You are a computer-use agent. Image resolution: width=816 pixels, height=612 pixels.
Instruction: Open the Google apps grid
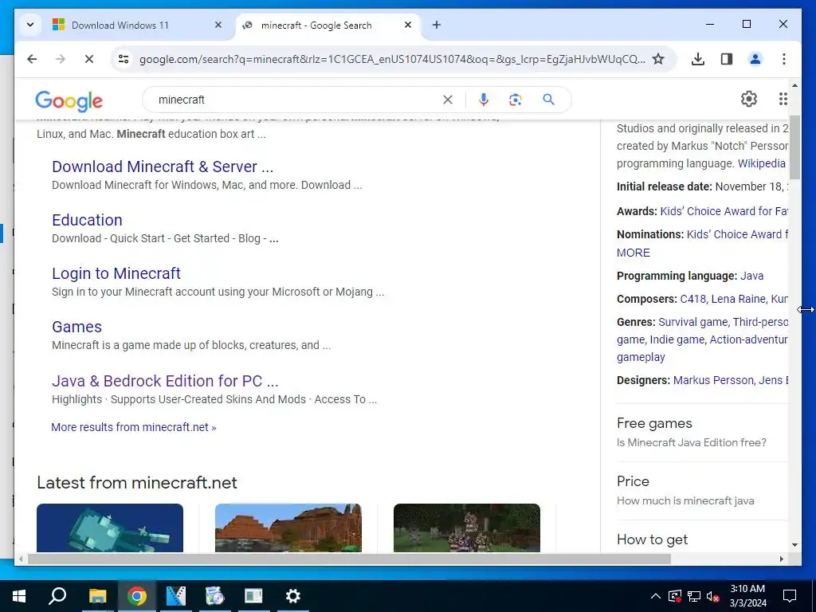tap(783, 99)
